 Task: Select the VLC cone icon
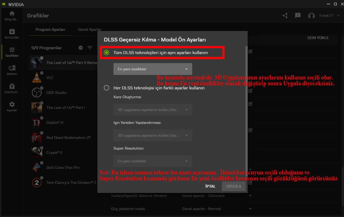pyautogui.click(x=36, y=78)
